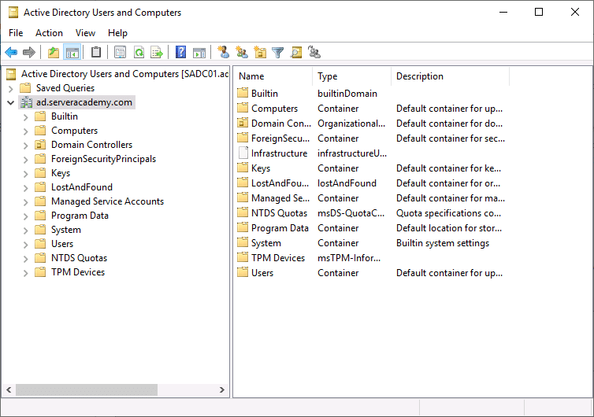Expand the Saved Queries node

(x=10, y=89)
